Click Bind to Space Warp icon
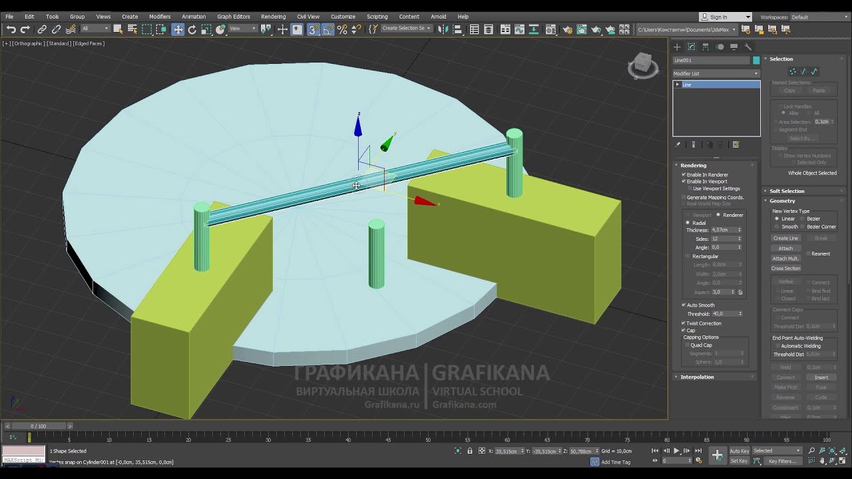Image resolution: width=852 pixels, height=479 pixels. (71, 29)
